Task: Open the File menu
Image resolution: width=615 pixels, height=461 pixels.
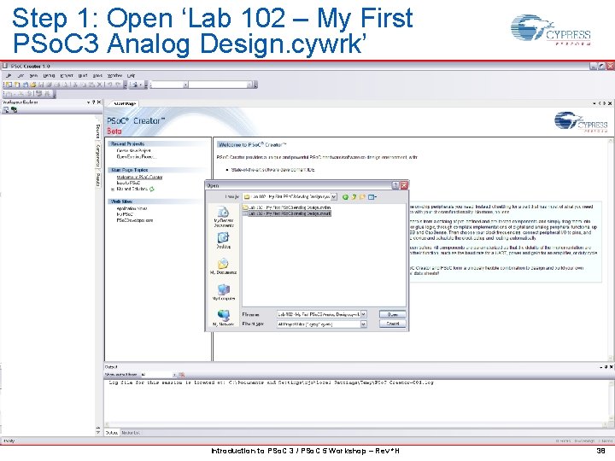Action: (9, 75)
